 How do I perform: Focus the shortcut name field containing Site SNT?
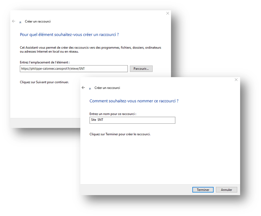132,120
